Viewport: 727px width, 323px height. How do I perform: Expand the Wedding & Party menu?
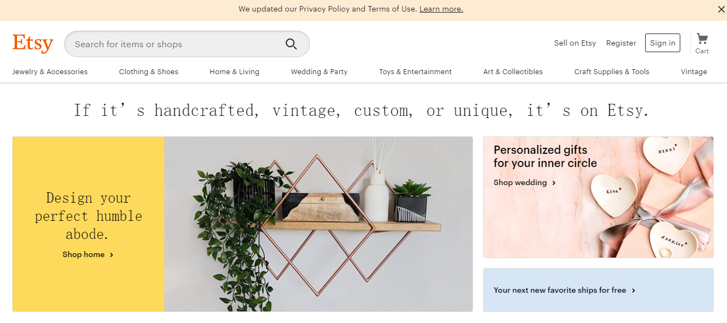pos(319,72)
